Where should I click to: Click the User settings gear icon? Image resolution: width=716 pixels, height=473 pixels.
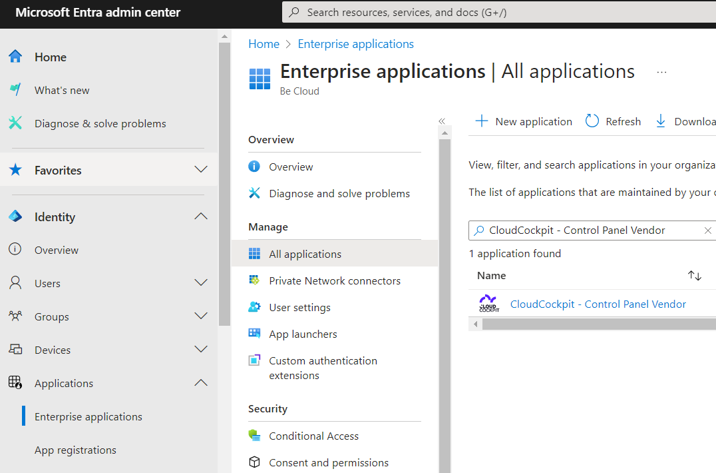(x=254, y=306)
